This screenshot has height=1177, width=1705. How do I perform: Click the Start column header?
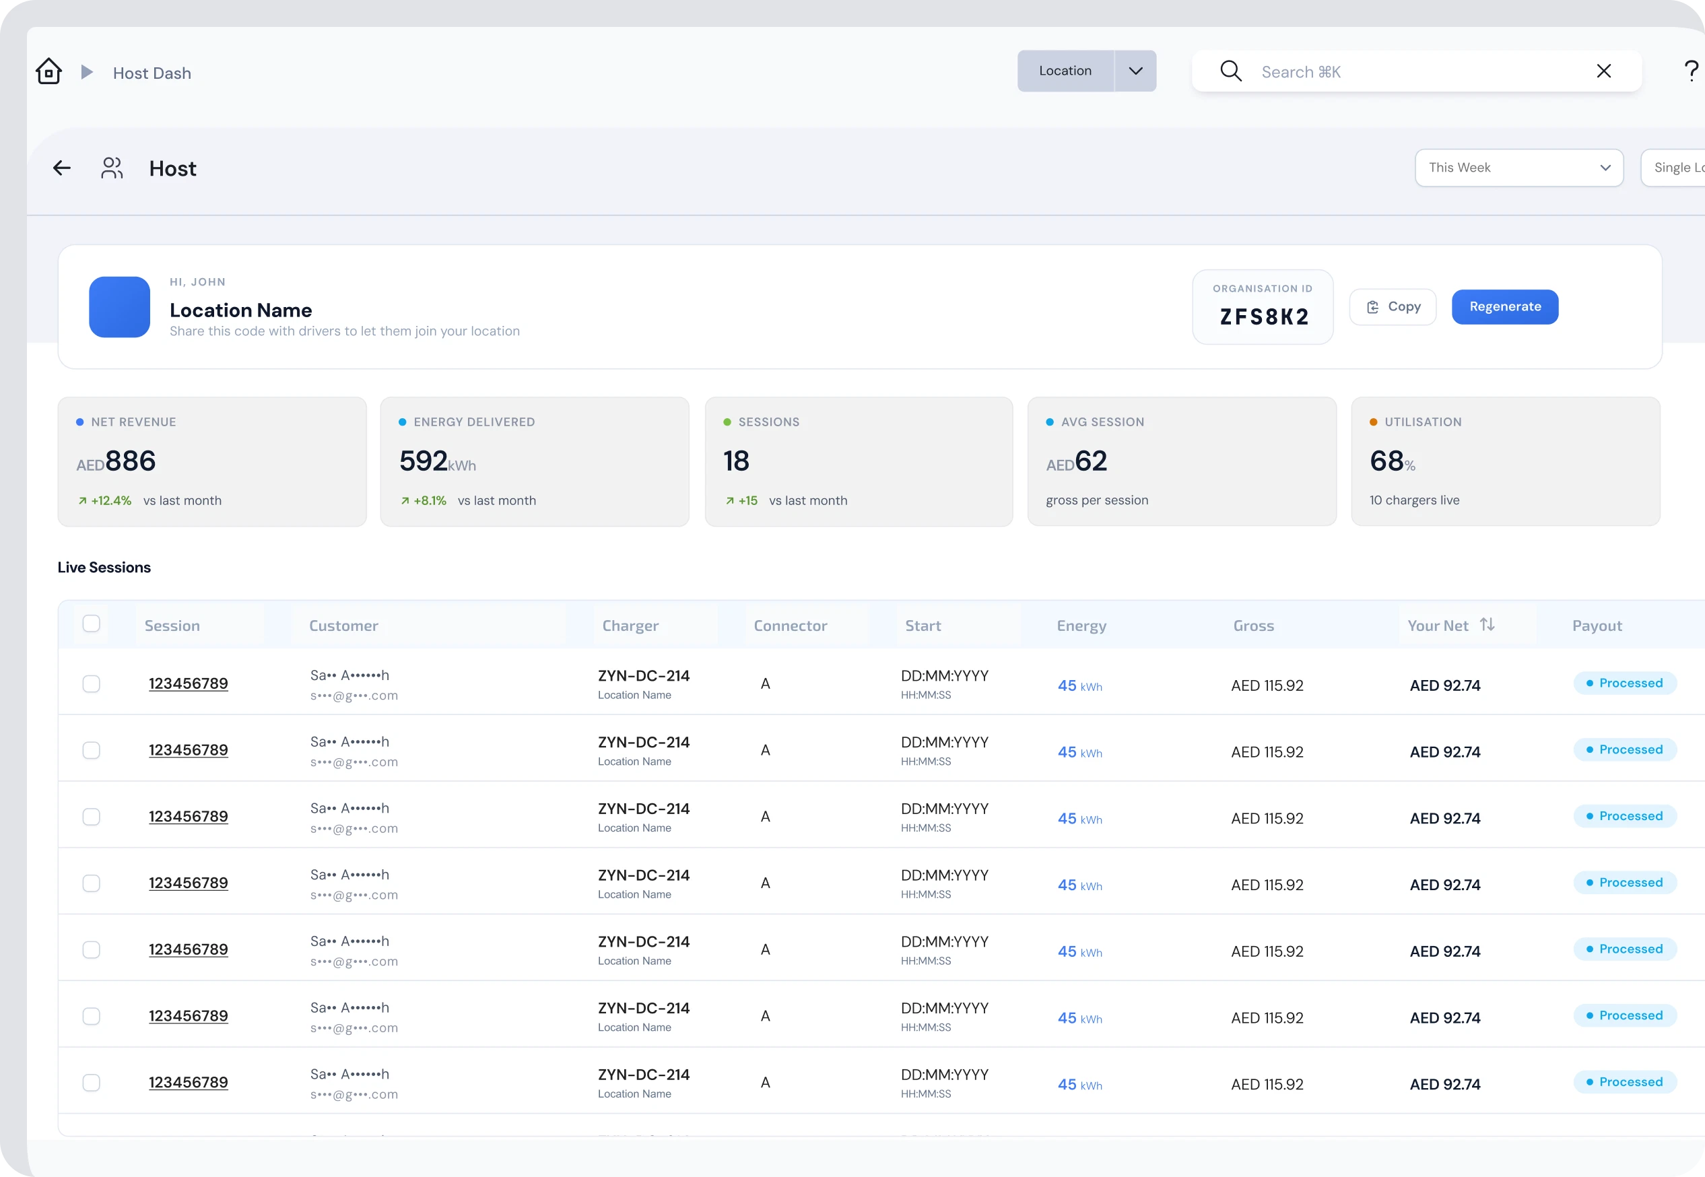tap(923, 626)
